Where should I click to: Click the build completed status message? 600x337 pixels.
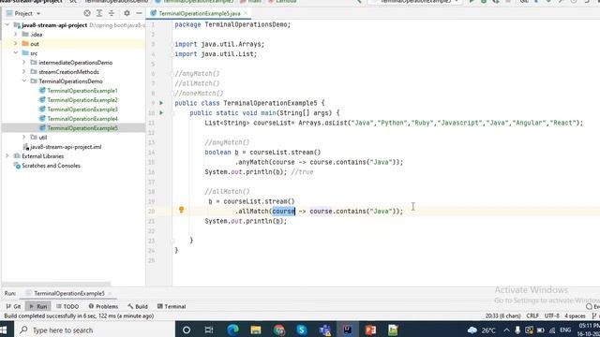tap(79, 316)
